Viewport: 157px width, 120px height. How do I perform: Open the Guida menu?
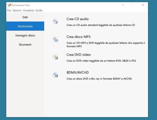click(39, 10)
